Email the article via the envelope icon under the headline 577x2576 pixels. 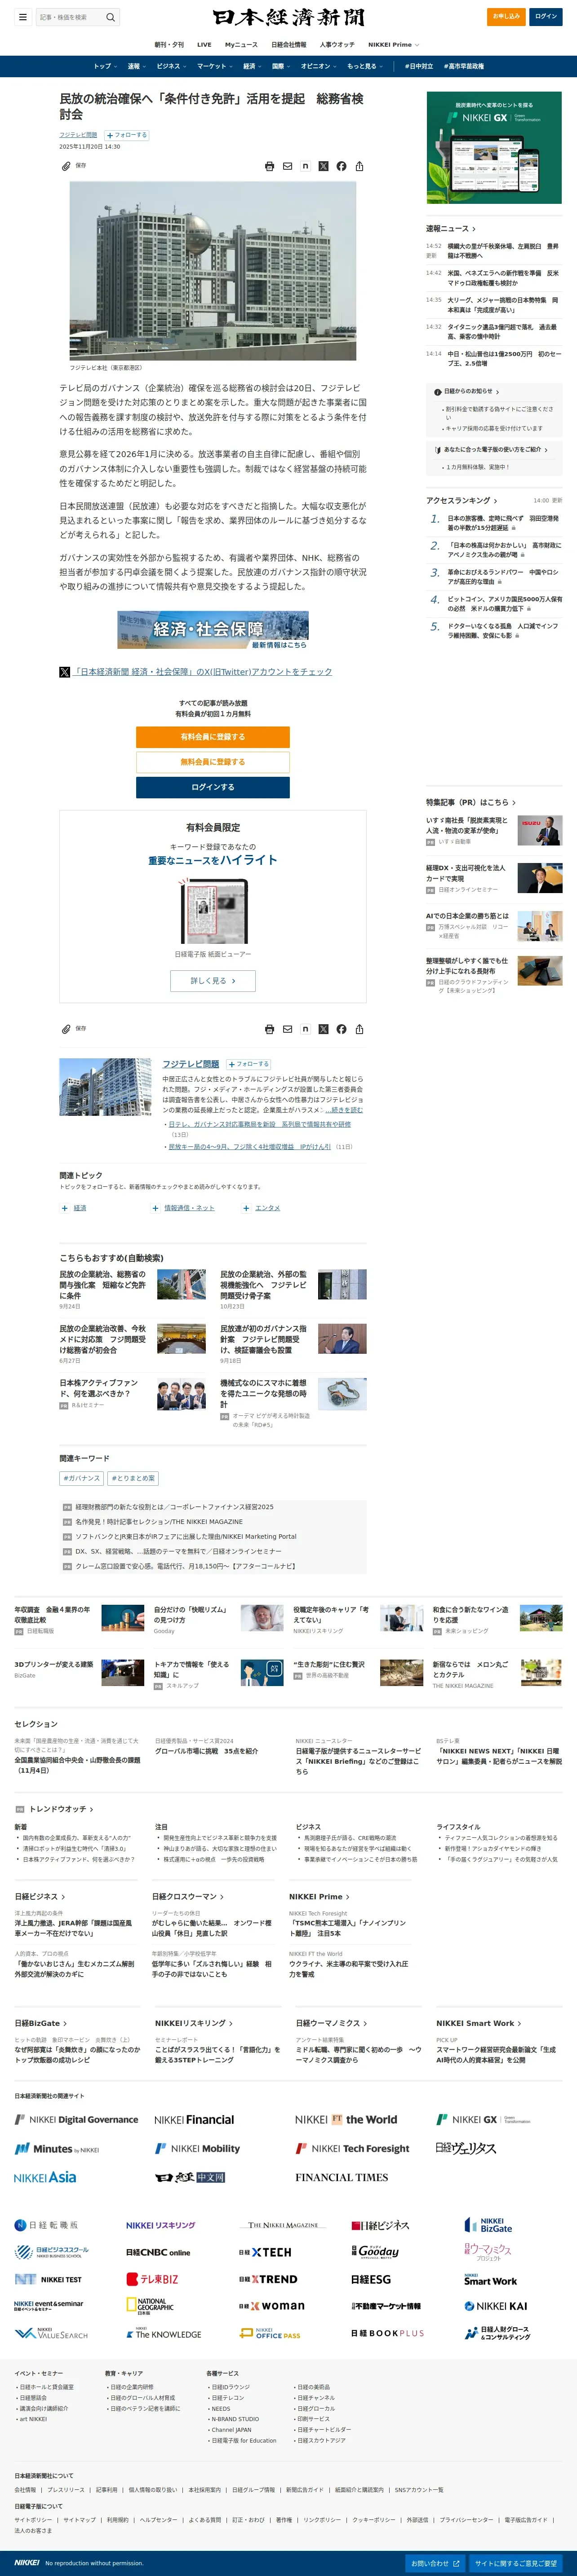(x=287, y=166)
